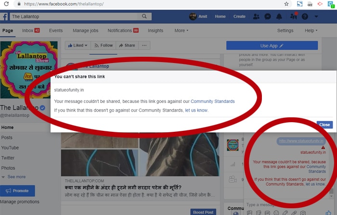Open the Liked dropdown button
Screen dimensions: 337x215
[x=78, y=45]
